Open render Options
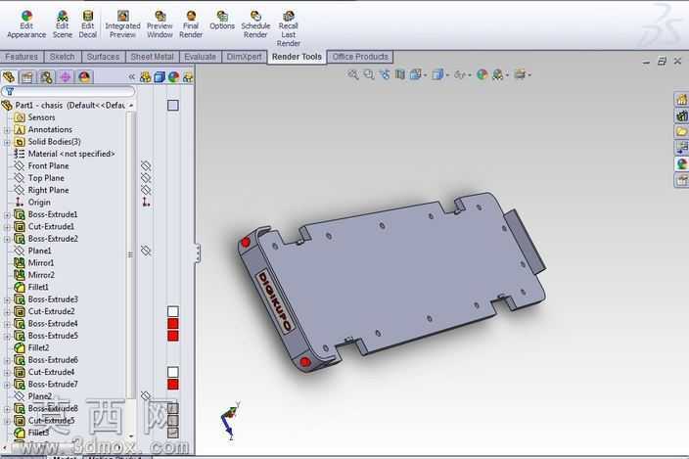Viewport: 689px width, 459px height. (222, 21)
